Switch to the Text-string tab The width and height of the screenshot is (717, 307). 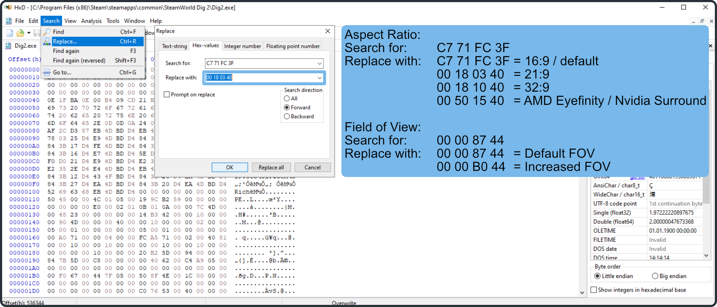point(174,46)
